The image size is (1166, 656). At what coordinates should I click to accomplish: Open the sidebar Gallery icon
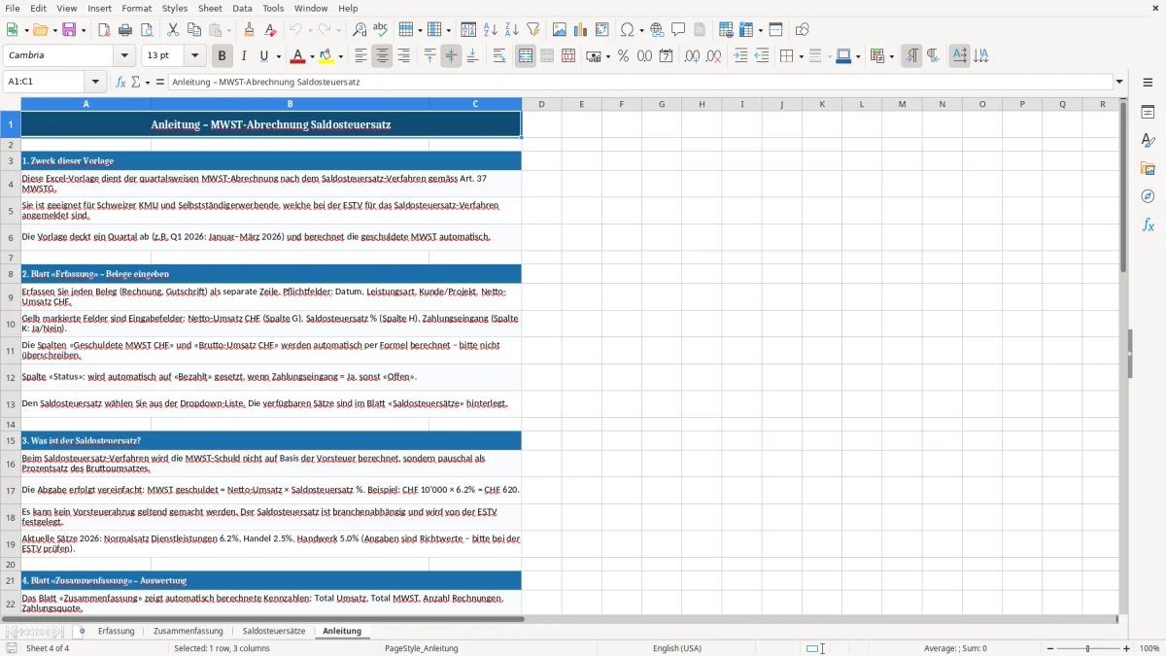tap(1148, 168)
